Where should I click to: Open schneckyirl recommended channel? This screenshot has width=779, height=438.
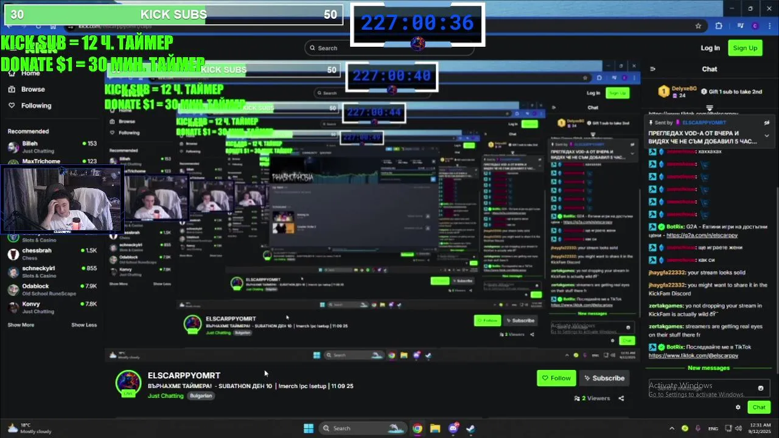click(x=52, y=272)
